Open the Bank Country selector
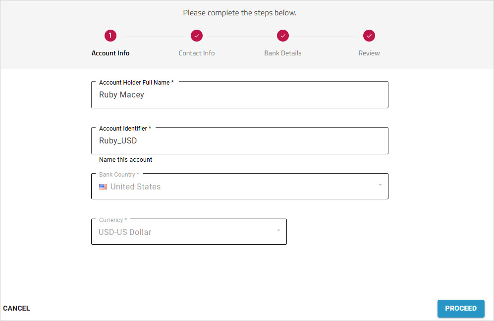The image size is (494, 321). [239, 186]
